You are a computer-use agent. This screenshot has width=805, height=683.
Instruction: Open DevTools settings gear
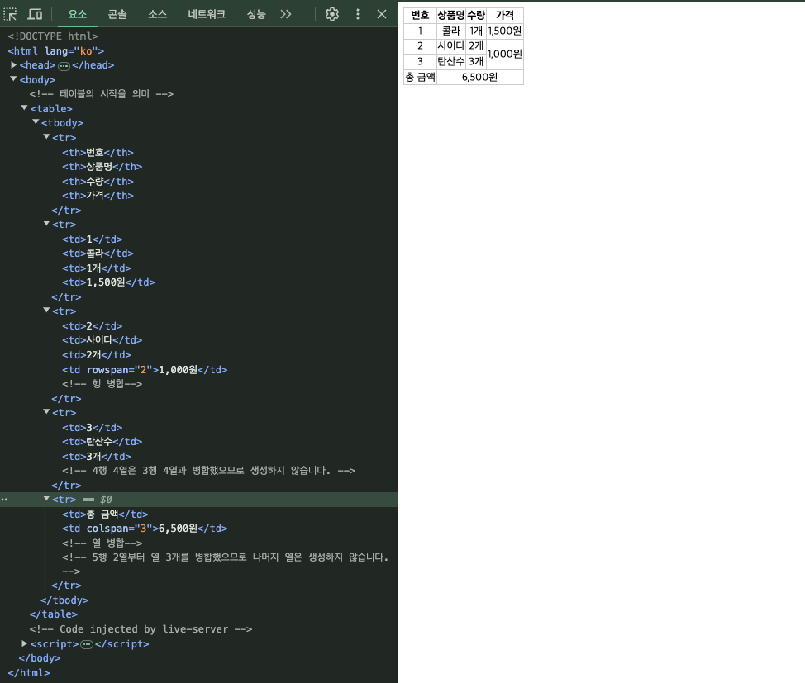click(x=332, y=14)
